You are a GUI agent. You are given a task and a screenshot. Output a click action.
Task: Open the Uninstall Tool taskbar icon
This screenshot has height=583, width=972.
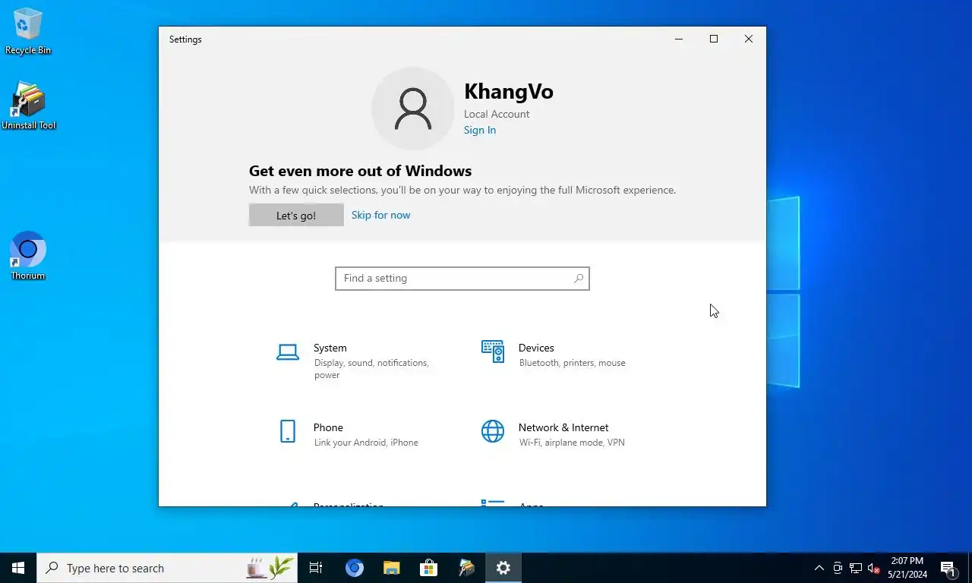(466, 568)
